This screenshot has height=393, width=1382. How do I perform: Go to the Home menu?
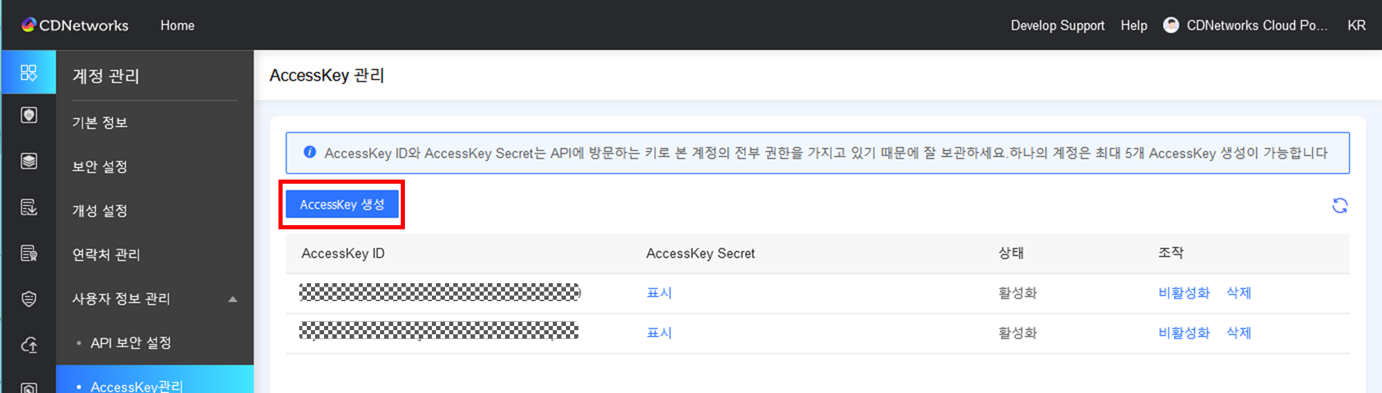click(x=178, y=26)
